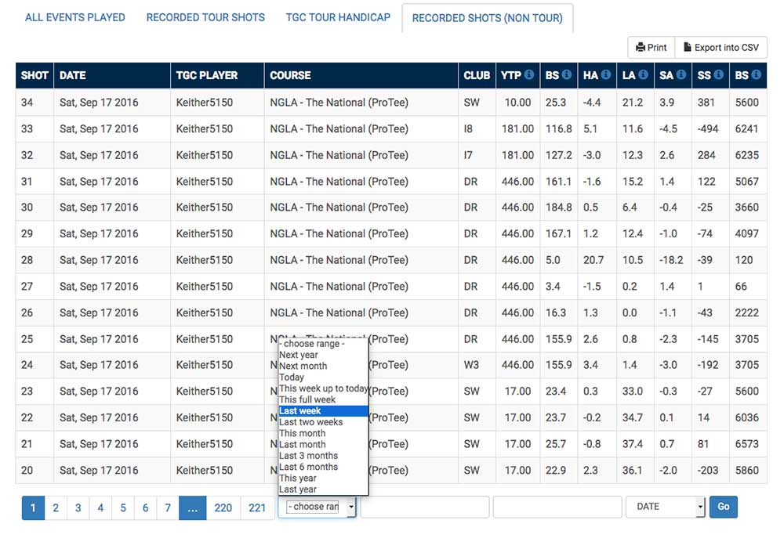
Task: Switch to Recorded Tour Shots tab
Action: [205, 17]
